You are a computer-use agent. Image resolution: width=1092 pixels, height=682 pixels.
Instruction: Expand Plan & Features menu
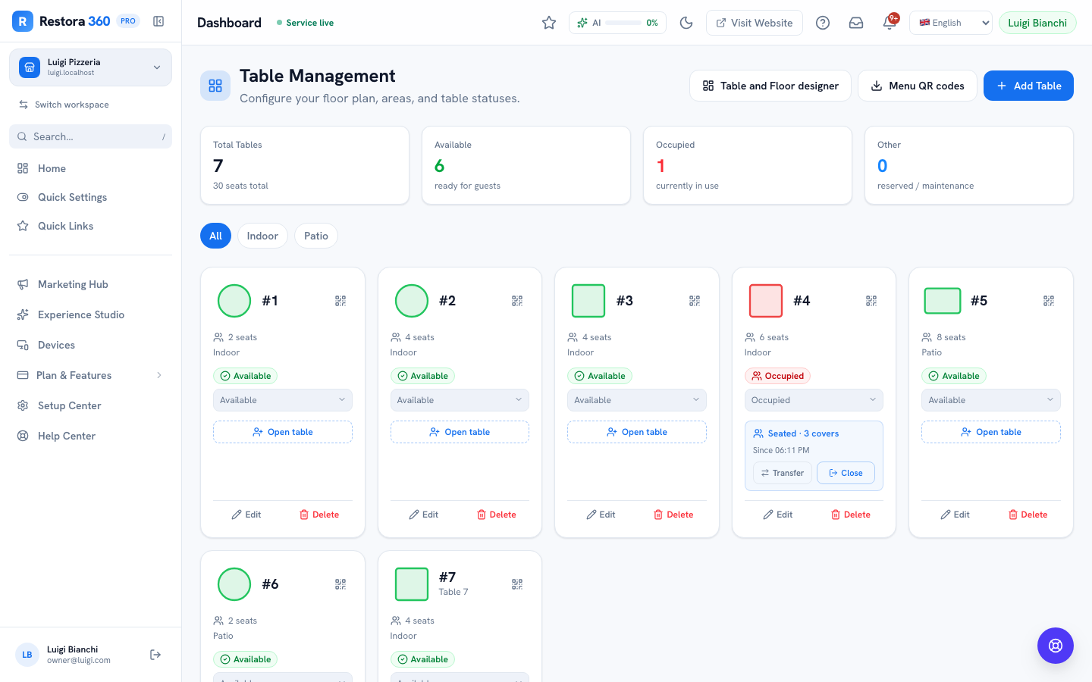pos(90,375)
